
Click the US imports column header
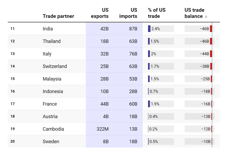coord(128,13)
